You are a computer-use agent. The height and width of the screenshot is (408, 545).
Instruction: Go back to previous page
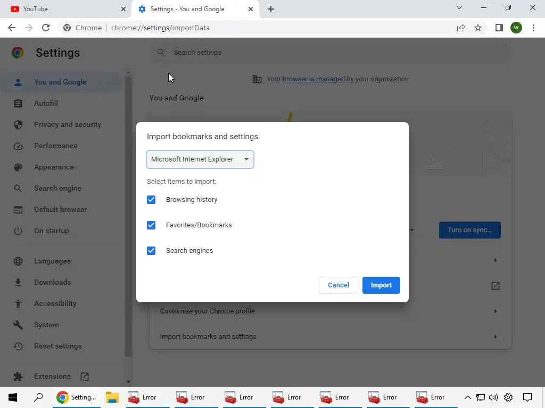[x=12, y=28]
